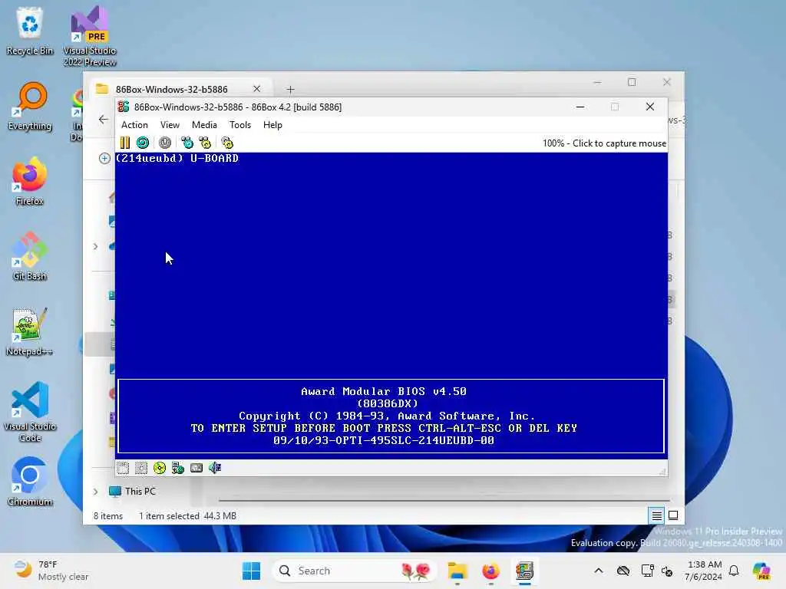Open Recycle Bin desktop icon

30,31
